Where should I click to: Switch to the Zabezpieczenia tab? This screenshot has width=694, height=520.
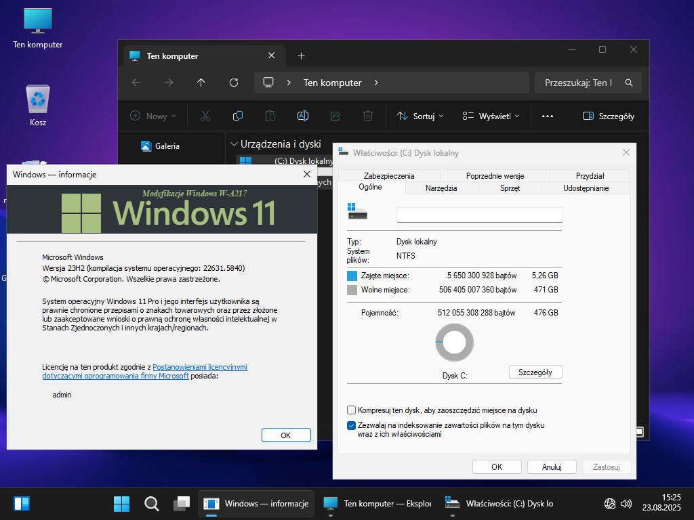click(x=388, y=175)
